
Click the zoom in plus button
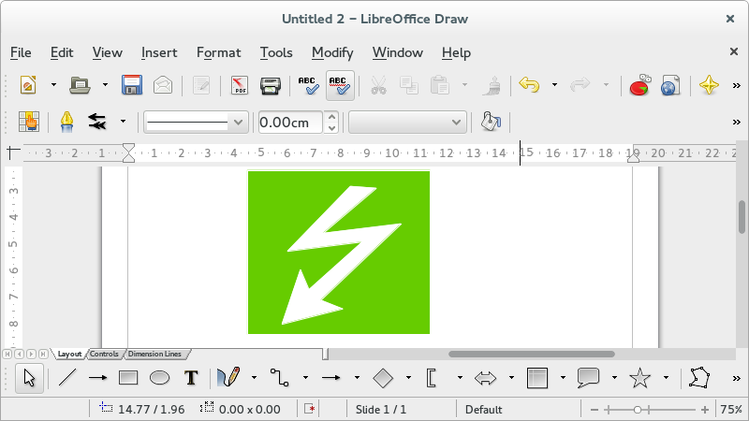point(705,410)
